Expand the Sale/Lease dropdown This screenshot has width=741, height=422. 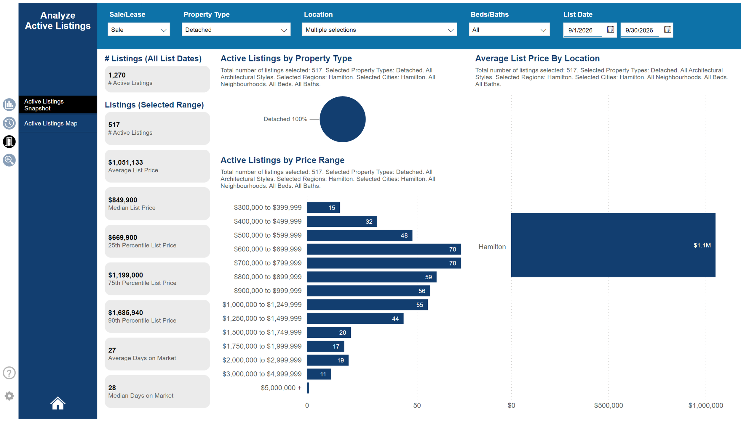tap(139, 30)
